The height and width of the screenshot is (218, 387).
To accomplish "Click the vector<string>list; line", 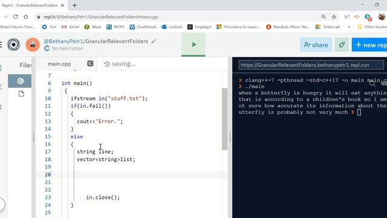I will (x=106, y=159).
